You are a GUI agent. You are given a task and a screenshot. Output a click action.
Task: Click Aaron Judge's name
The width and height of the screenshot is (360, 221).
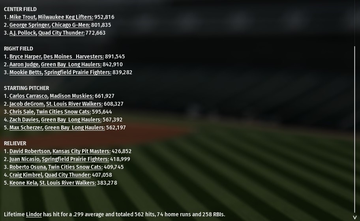[x=24, y=64]
